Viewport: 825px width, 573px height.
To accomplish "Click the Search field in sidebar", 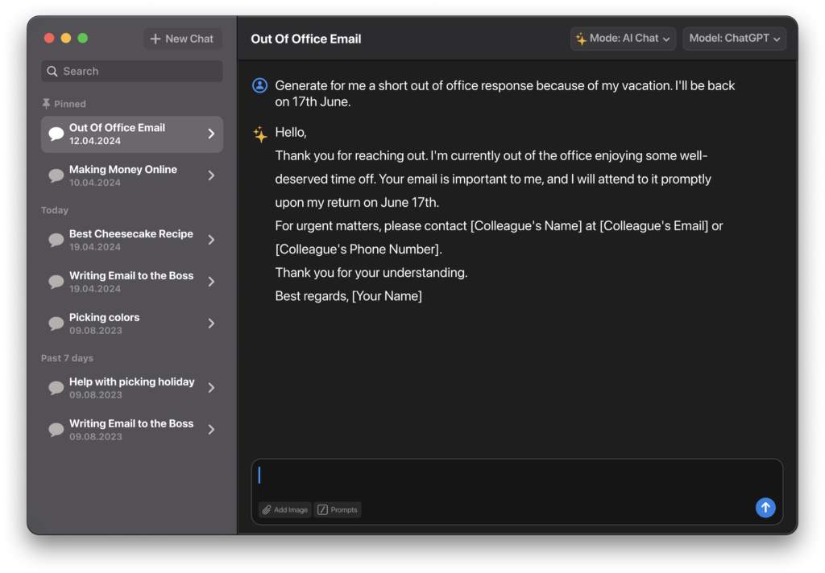I will click(131, 71).
